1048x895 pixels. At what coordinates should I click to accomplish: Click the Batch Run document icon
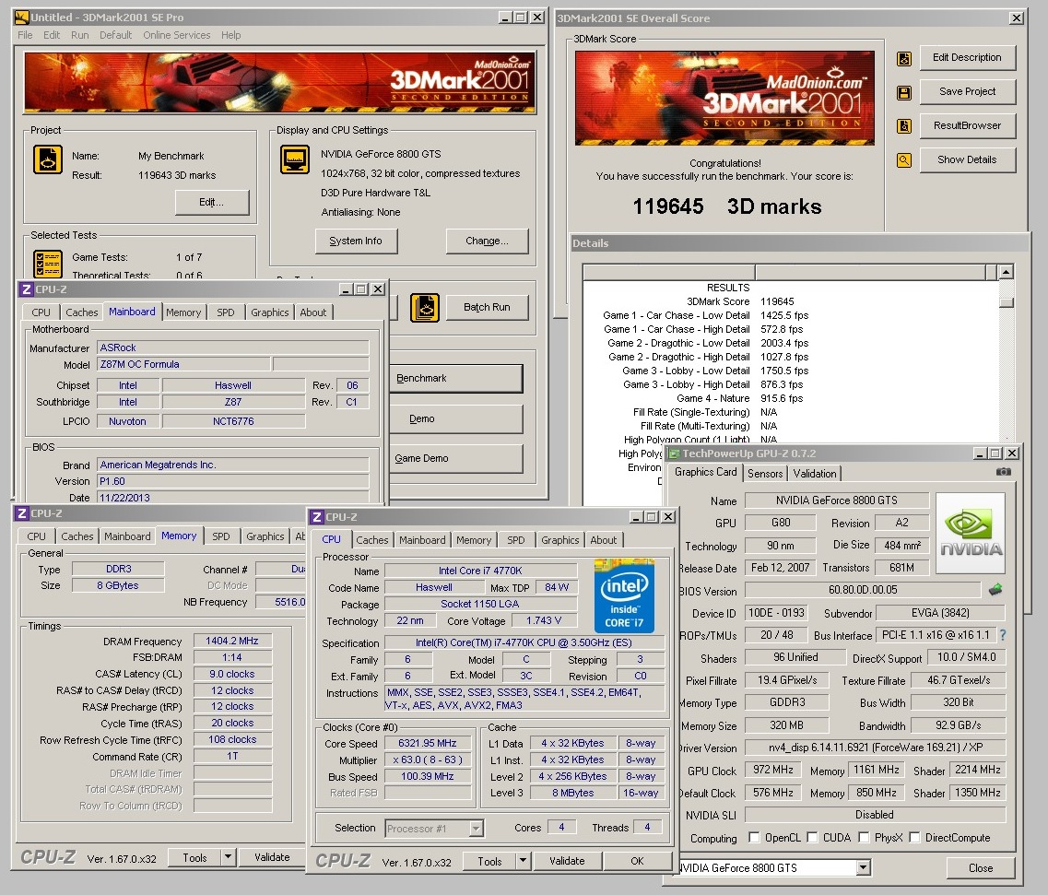[424, 308]
